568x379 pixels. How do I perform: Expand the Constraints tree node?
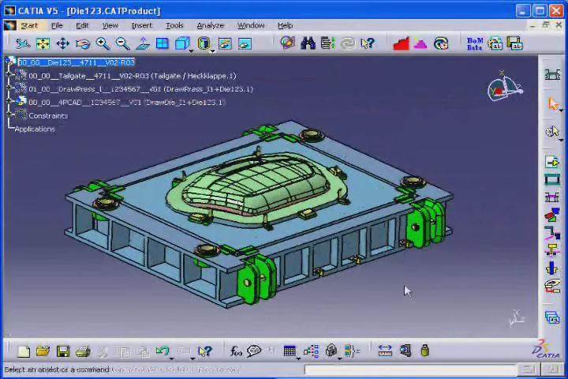coord(9,115)
